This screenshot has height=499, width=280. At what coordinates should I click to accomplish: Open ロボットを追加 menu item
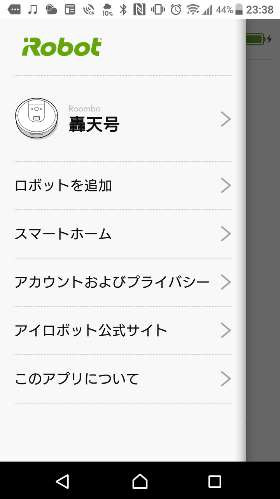pyautogui.click(x=123, y=186)
